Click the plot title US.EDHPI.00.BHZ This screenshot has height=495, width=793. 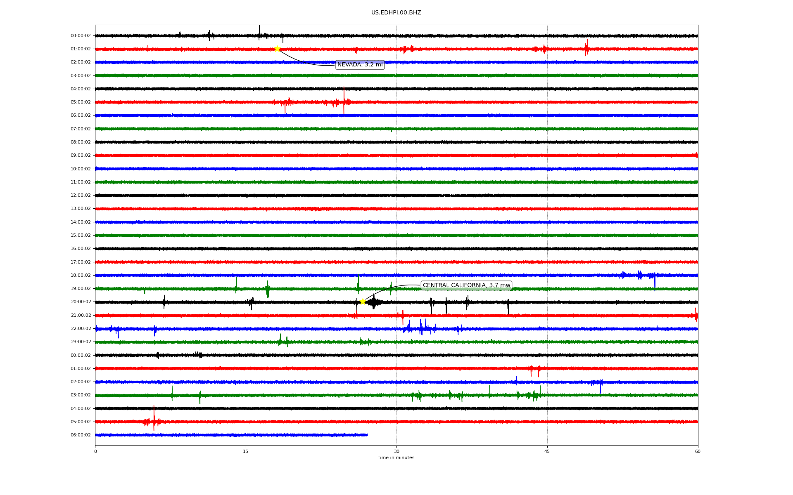click(396, 13)
